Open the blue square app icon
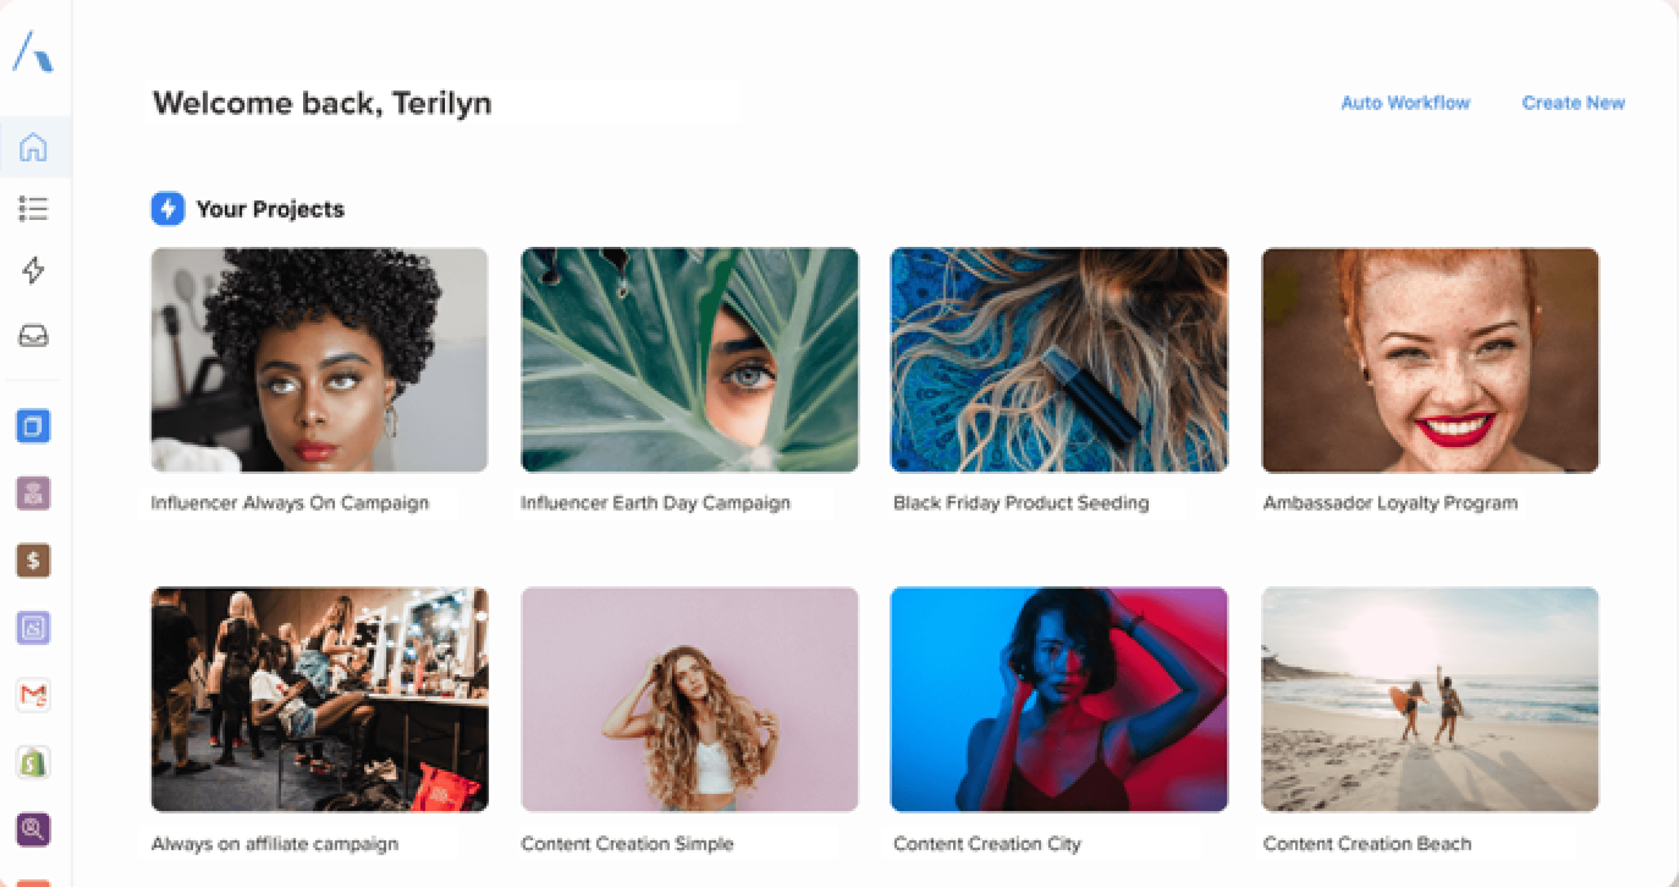Viewport: 1679px width, 887px height. pos(33,426)
